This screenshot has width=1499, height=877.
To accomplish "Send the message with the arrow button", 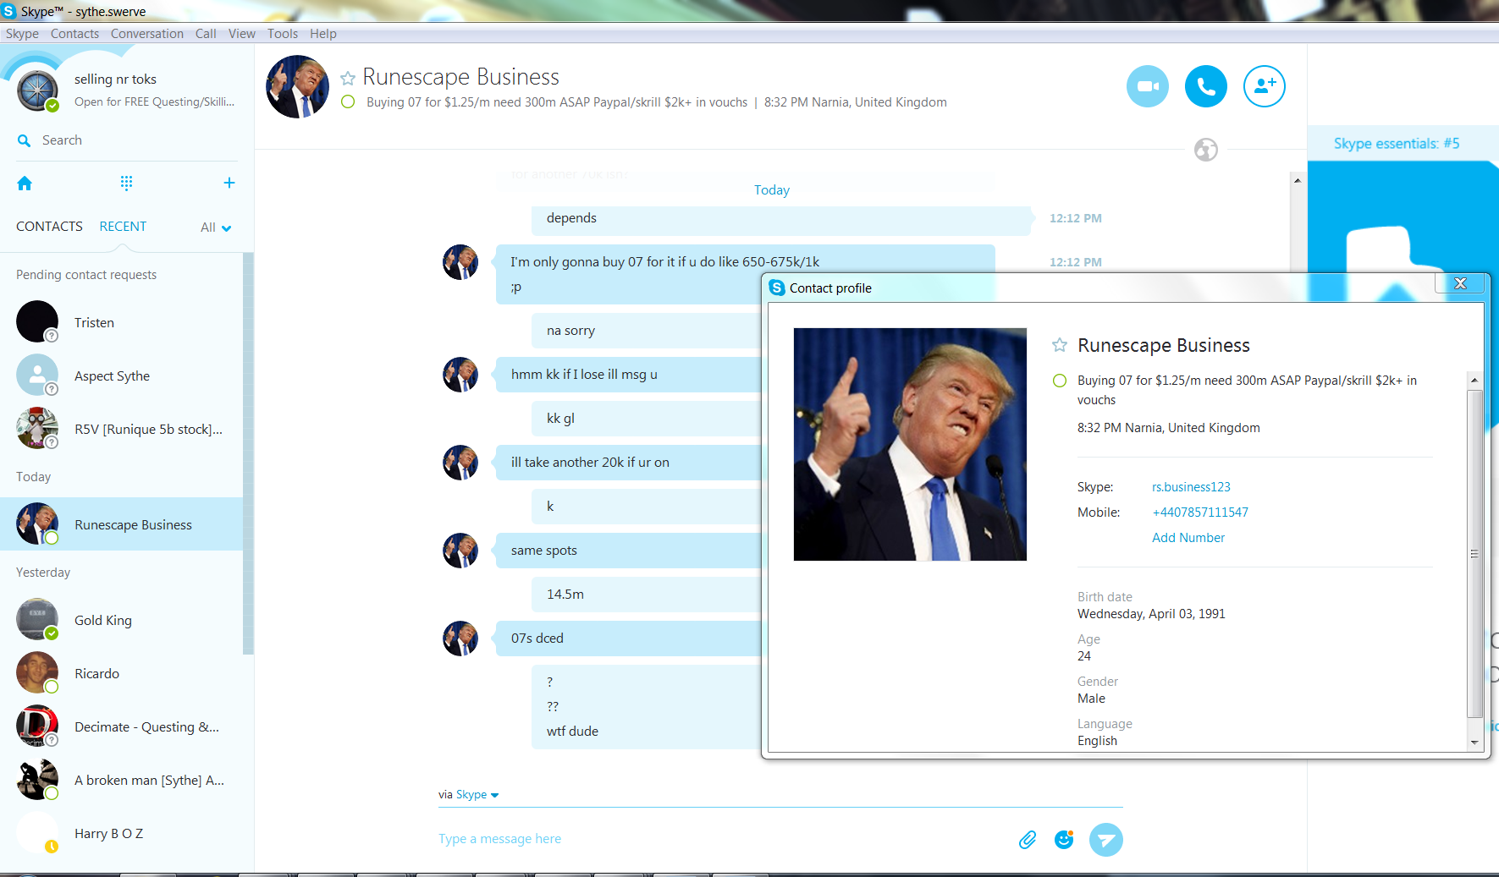I will click(1105, 840).
